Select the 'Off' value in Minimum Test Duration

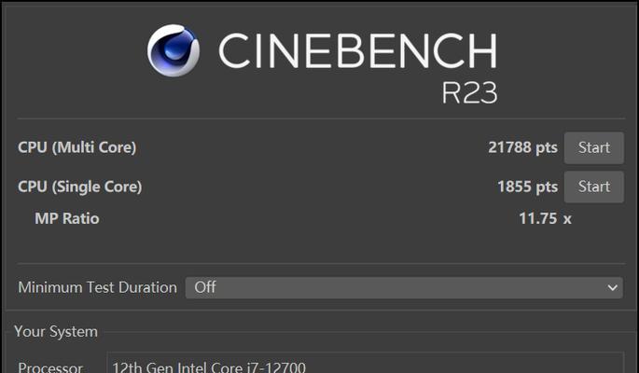point(205,287)
